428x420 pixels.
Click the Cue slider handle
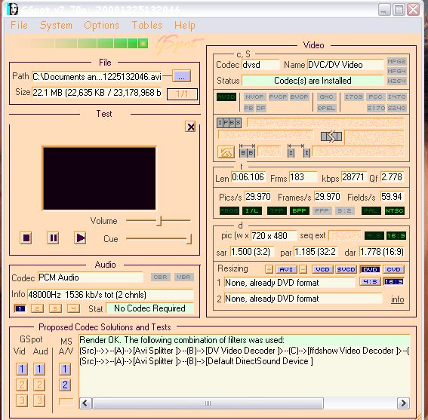(189, 239)
